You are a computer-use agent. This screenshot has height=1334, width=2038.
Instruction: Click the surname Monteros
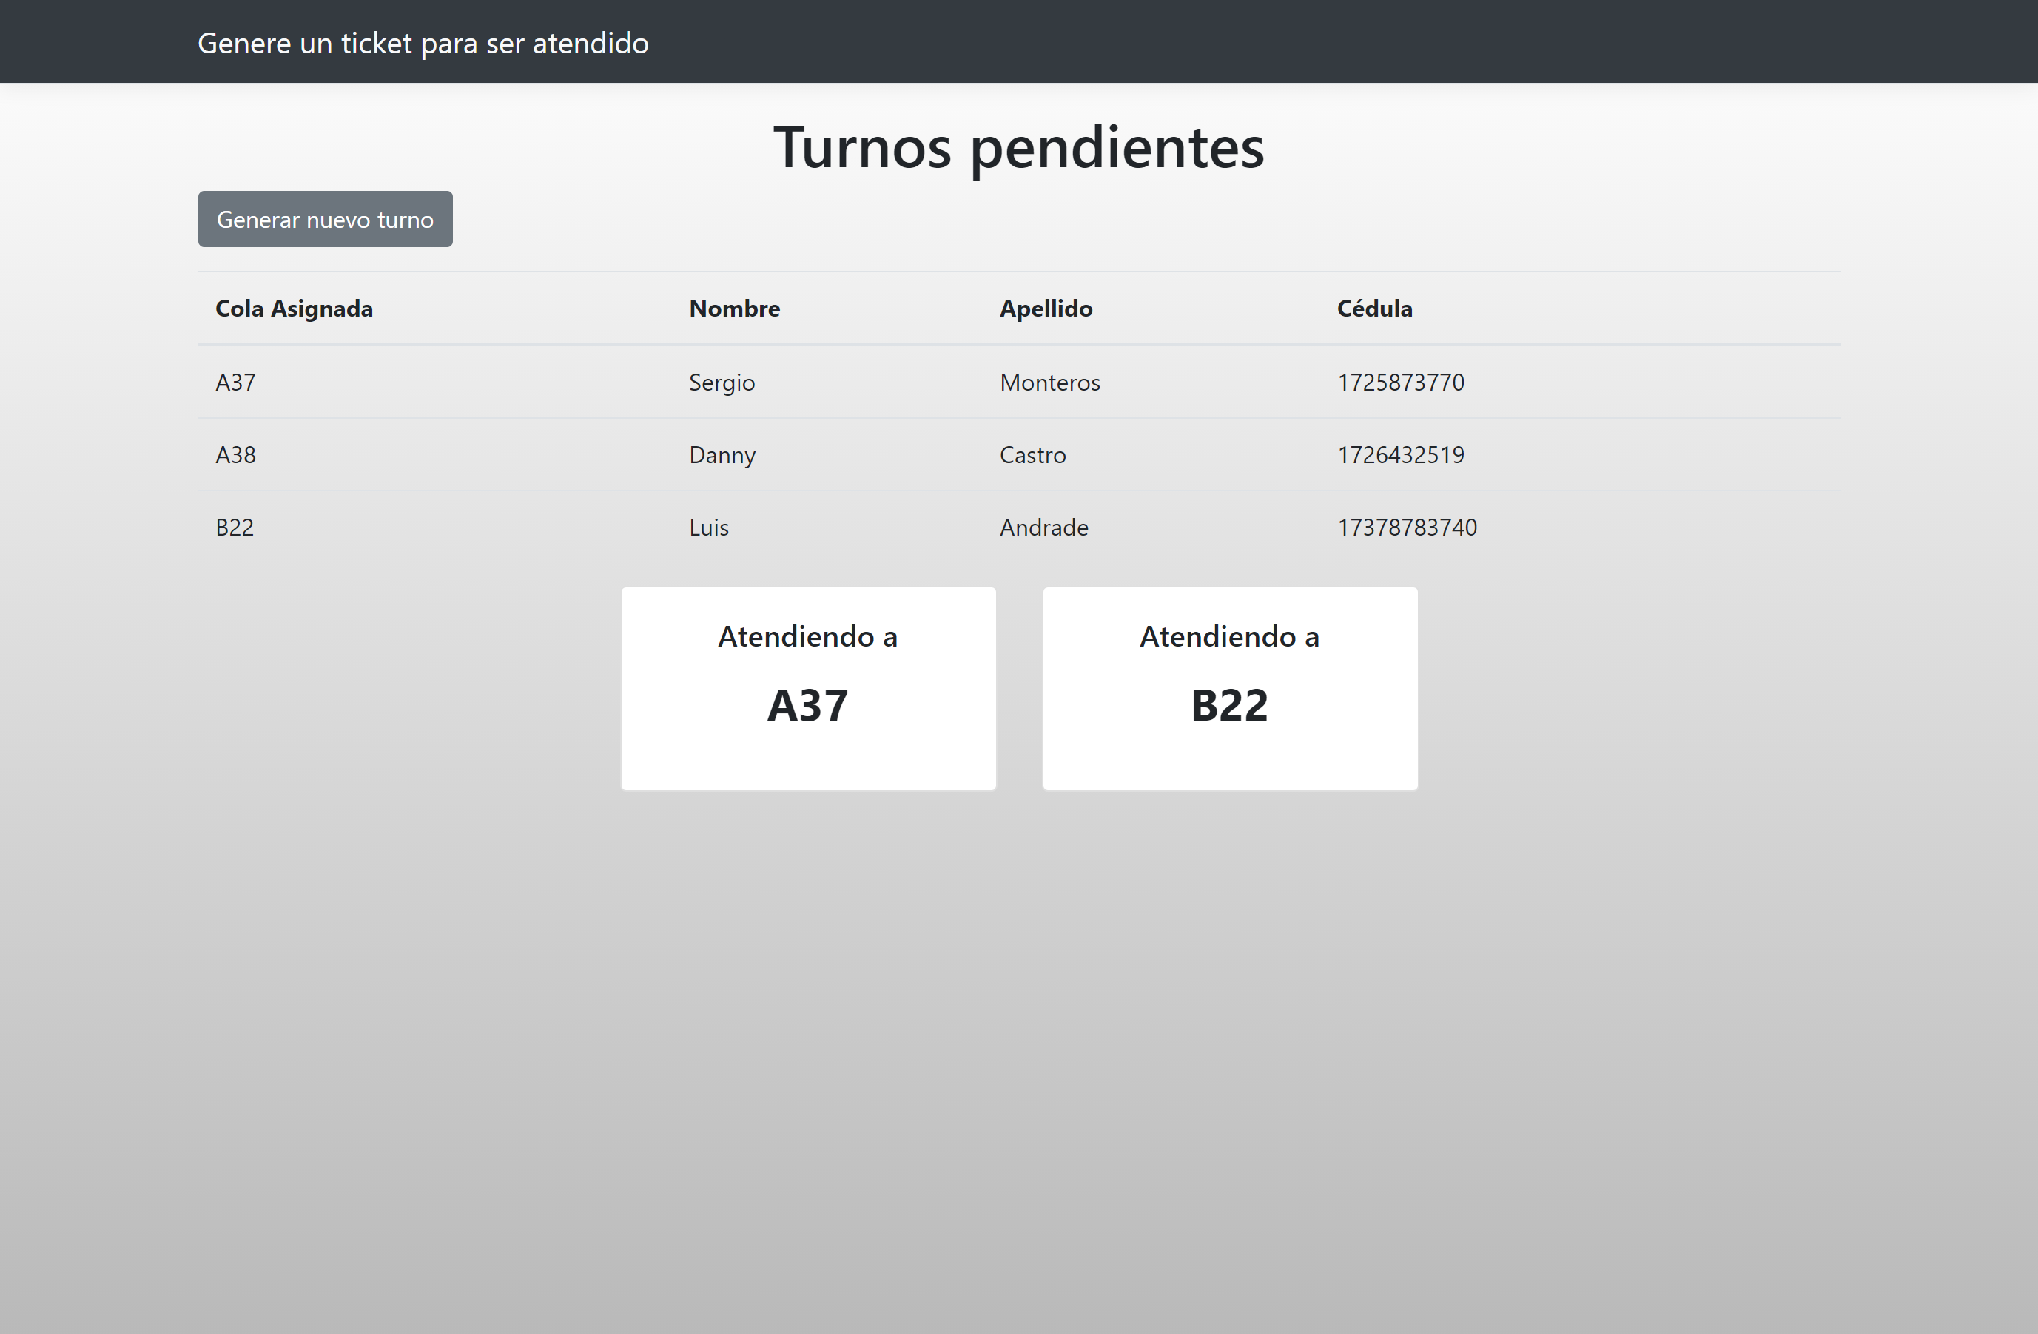click(1049, 382)
